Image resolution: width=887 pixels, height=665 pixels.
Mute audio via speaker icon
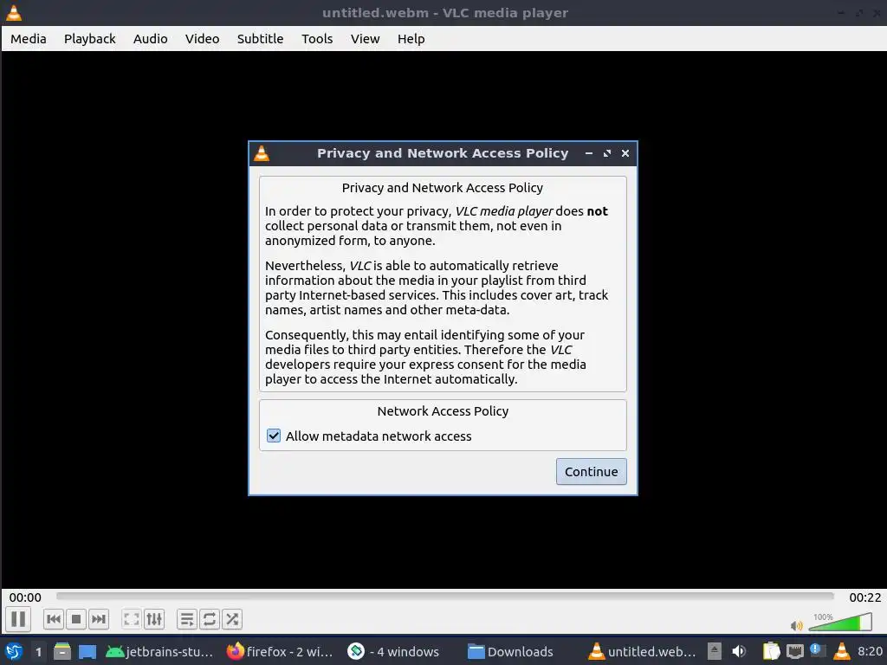pos(797,625)
